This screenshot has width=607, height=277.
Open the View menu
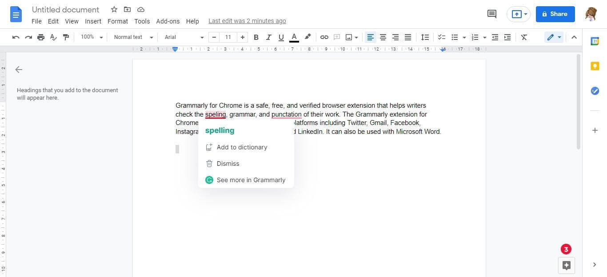[72, 21]
